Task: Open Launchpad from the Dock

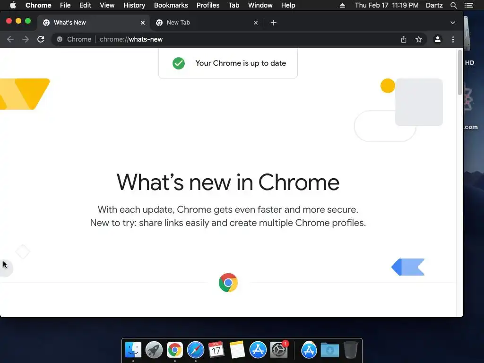Action: (154, 350)
